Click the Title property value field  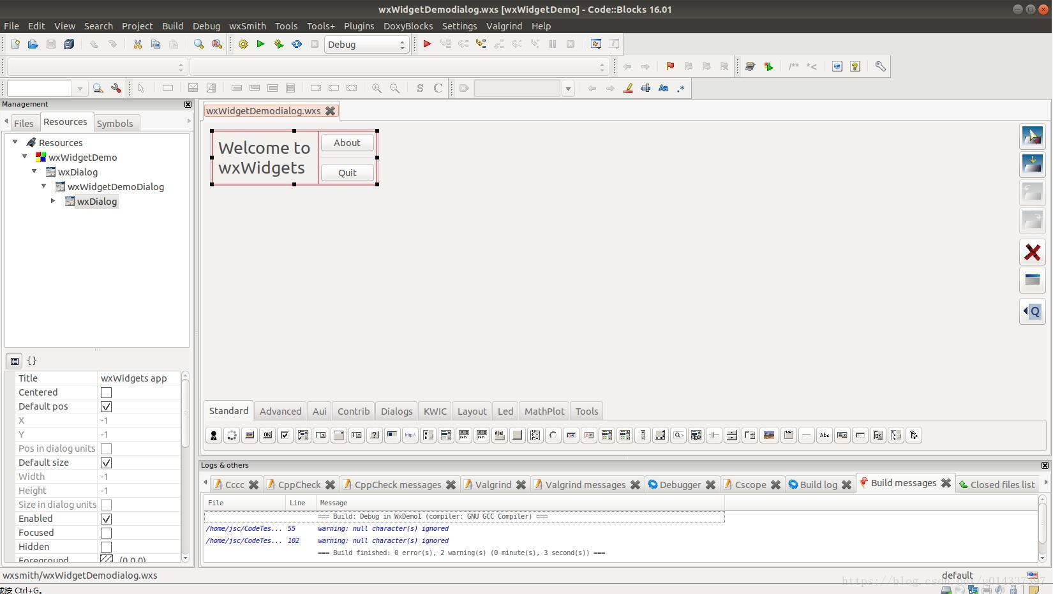[138, 378]
